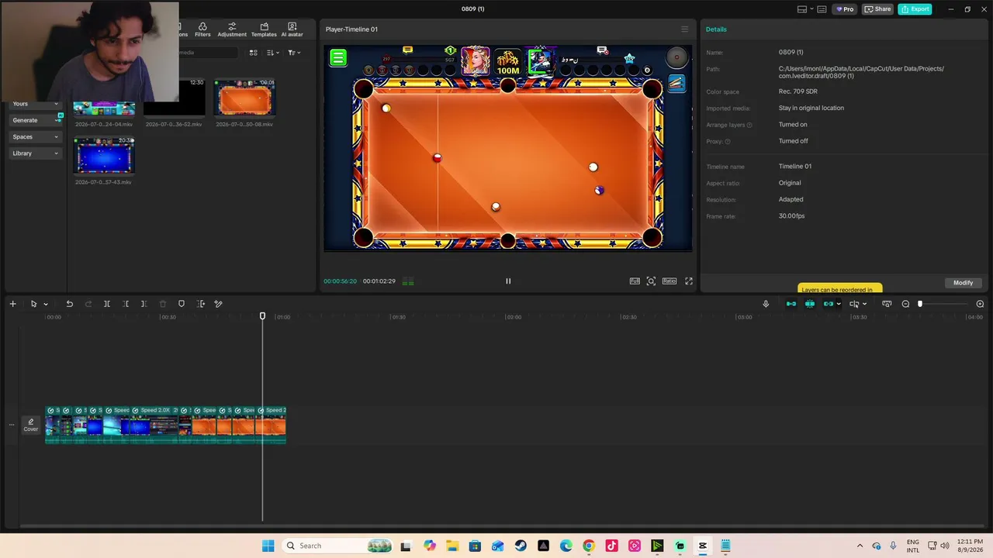Viewport: 993px width, 558px height.
Task: Click the magic edit pen icon
Action: click(x=219, y=304)
